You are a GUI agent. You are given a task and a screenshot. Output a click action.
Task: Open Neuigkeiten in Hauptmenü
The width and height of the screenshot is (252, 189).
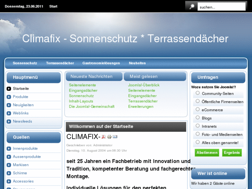click(x=23, y=105)
